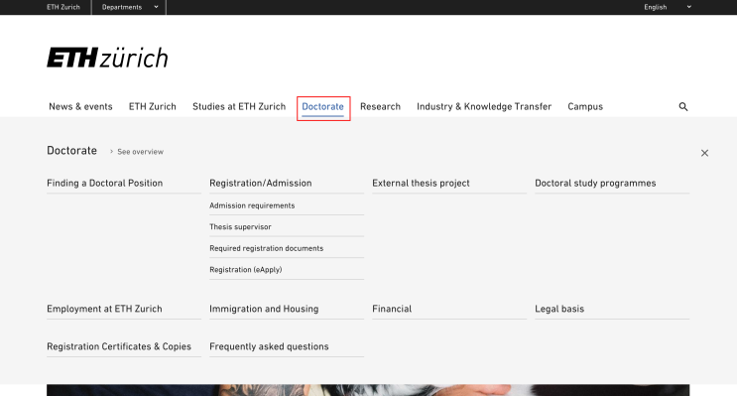Go to News & events menu
Image resolution: width=737 pixels, height=396 pixels.
pos(81,107)
